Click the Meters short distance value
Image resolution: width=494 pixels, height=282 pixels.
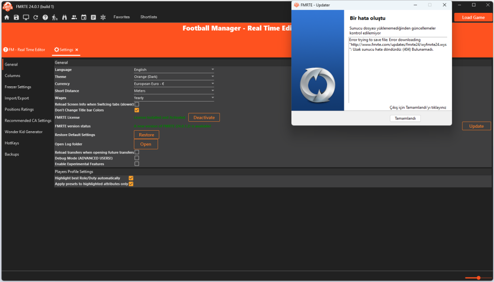click(174, 91)
